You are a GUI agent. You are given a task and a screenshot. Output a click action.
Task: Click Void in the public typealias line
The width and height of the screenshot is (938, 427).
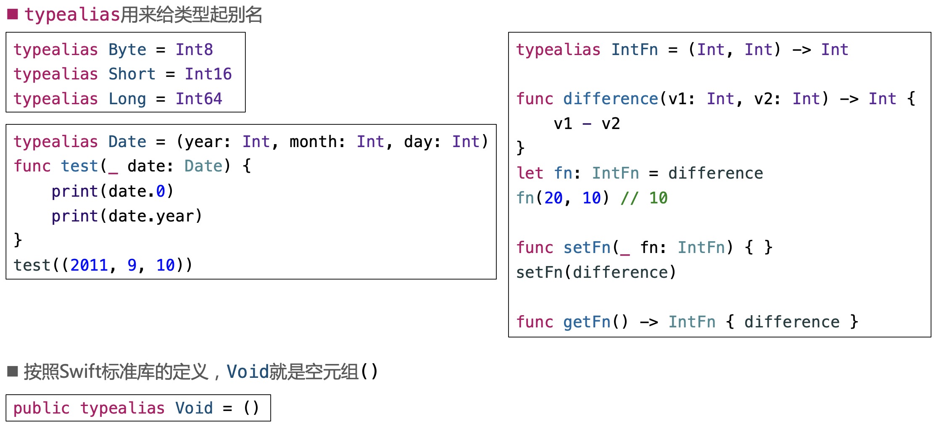pyautogui.click(x=194, y=408)
